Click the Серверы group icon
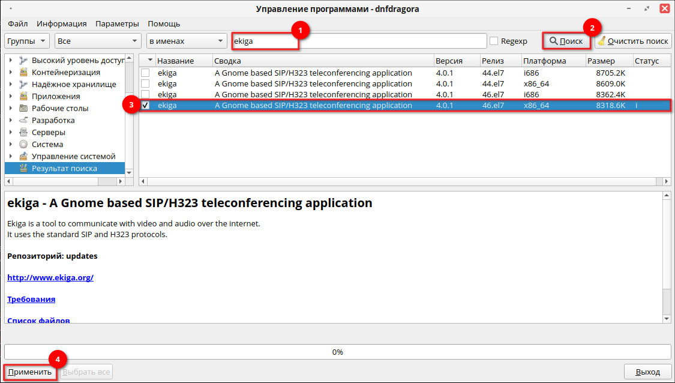The width and height of the screenshot is (675, 383). pos(23,132)
